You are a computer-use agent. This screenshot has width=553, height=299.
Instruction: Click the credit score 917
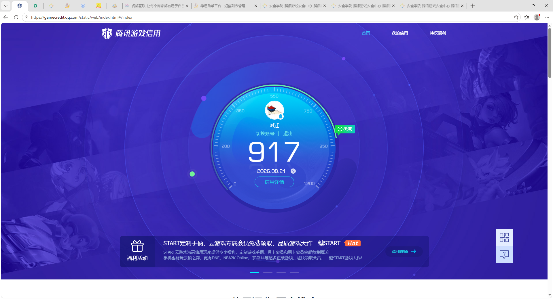(x=274, y=152)
